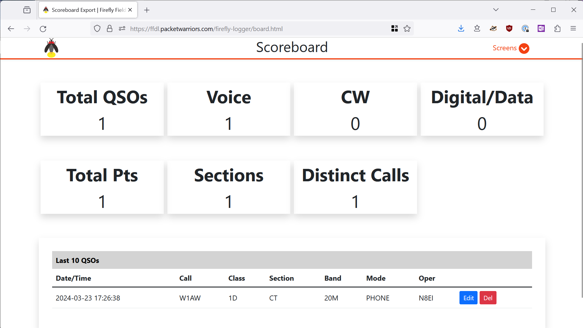Open the extensions puzzle icon
This screenshot has width=583, height=328.
click(x=557, y=29)
